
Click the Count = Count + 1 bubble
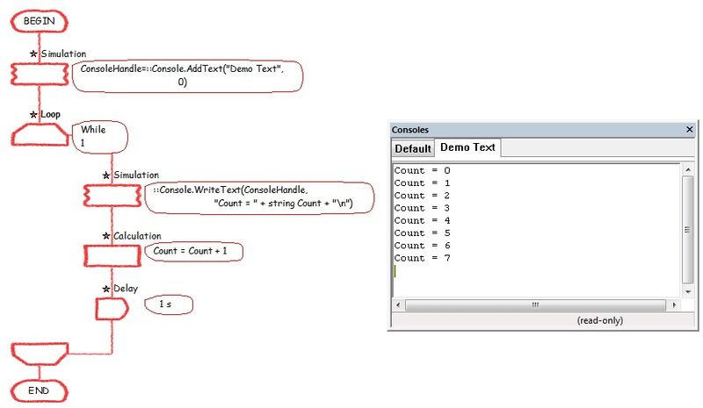pos(193,251)
